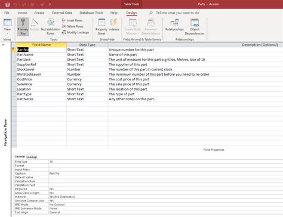Select the SupplierRef field name cell
This screenshot has width=283, height=217.
click(x=41, y=64)
